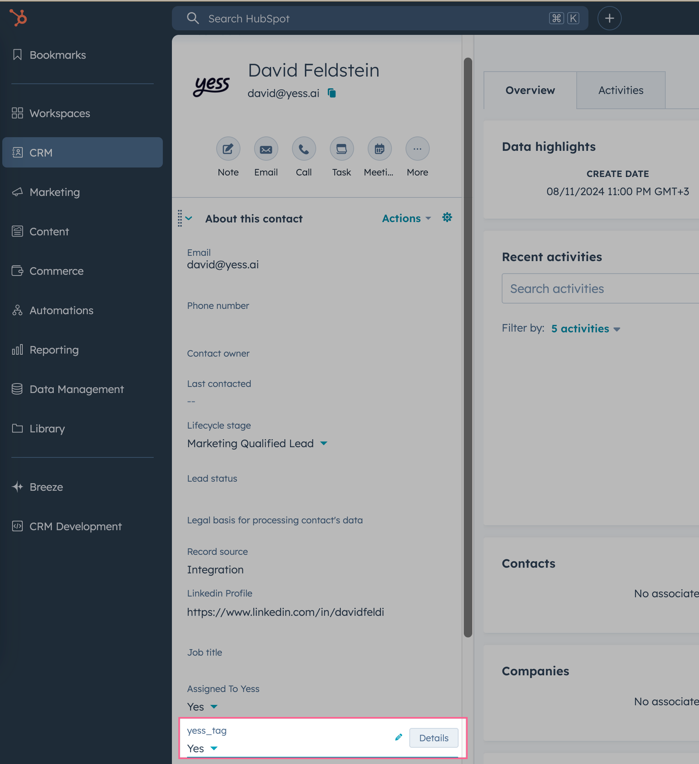Image resolution: width=699 pixels, height=764 pixels.
Task: Open the Actions dropdown
Action: (406, 218)
